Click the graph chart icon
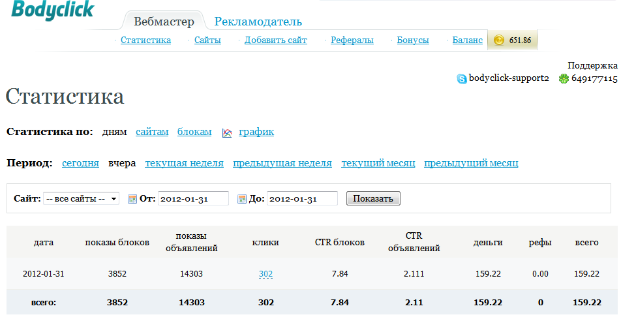Image resolution: width=621 pixels, height=319 pixels. tap(227, 132)
